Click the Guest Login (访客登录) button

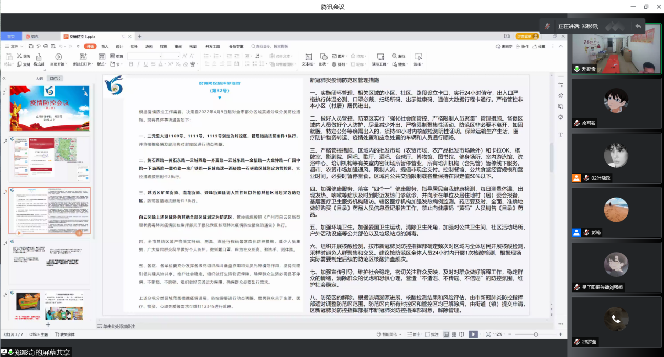[527, 36]
